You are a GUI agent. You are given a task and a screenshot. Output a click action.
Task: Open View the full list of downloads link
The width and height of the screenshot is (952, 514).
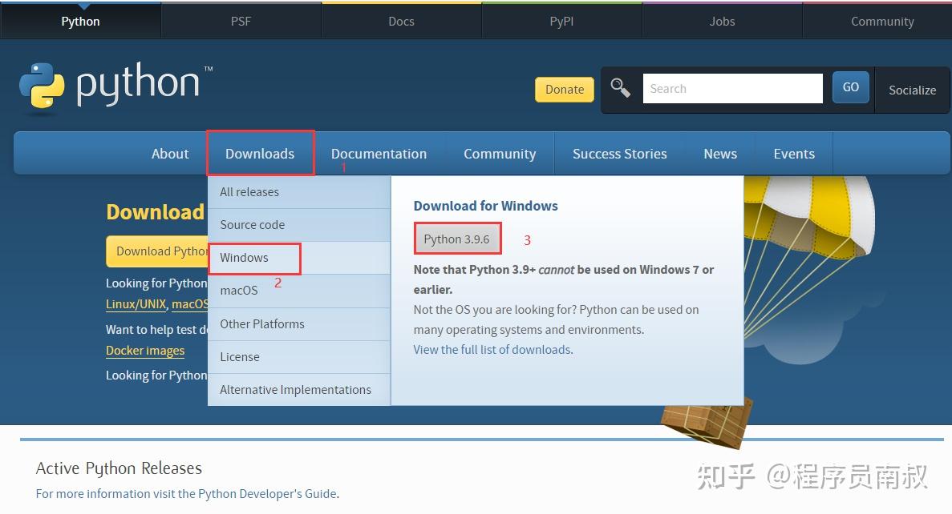(x=492, y=350)
